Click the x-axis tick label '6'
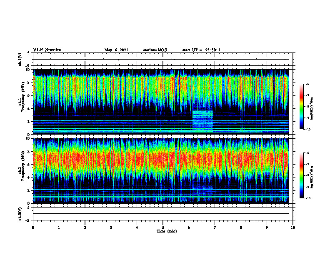The image size is (330, 255). point(189,227)
